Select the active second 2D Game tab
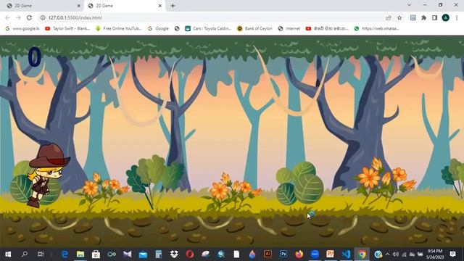Screen dimensions: 464x261 coord(125,6)
